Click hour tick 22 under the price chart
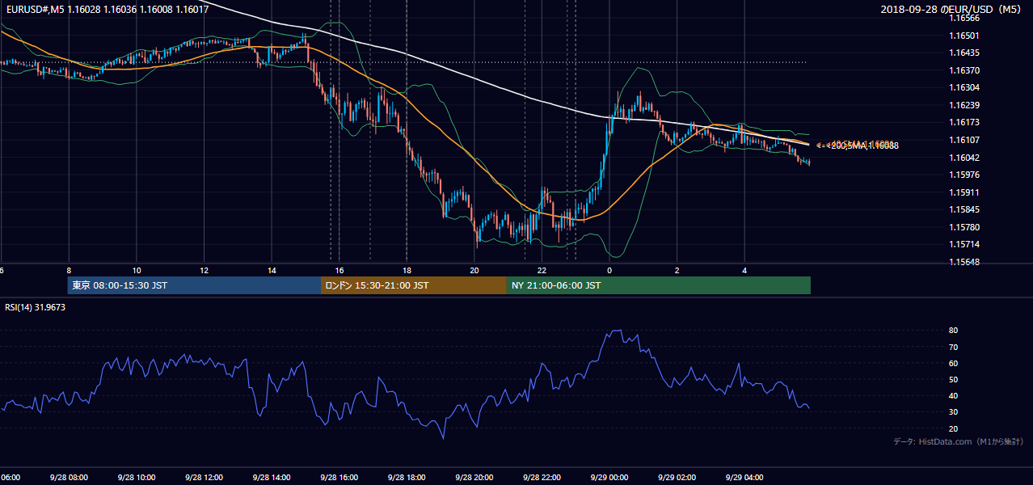The height and width of the screenshot is (485, 1033). coord(542,271)
